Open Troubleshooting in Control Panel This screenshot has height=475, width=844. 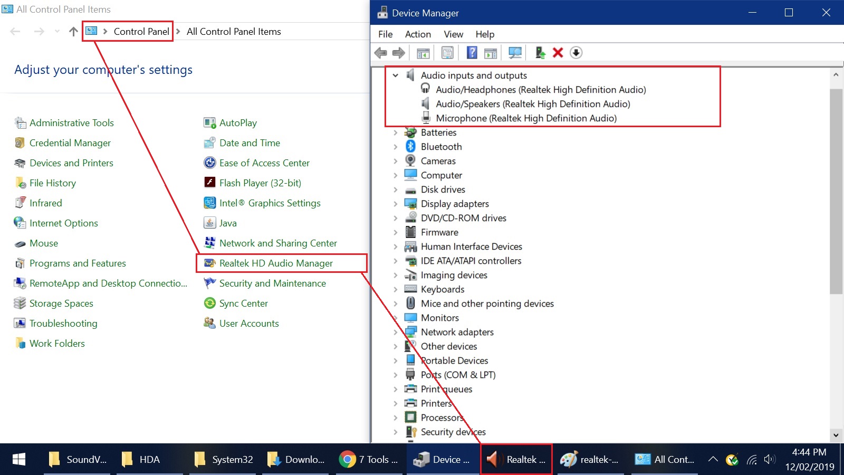(63, 324)
